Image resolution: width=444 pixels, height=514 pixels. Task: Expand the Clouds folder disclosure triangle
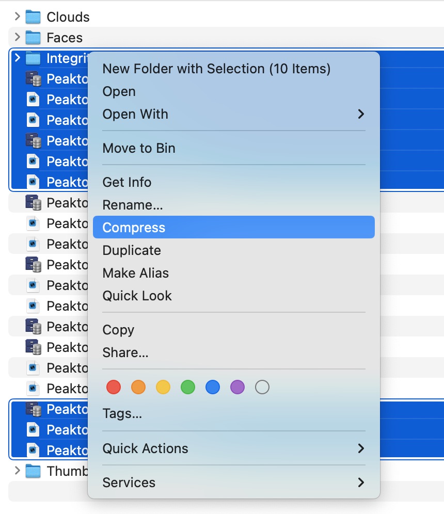(17, 17)
